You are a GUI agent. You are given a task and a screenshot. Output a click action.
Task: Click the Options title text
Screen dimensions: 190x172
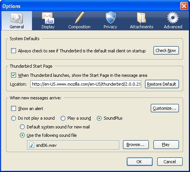tap(11, 6)
